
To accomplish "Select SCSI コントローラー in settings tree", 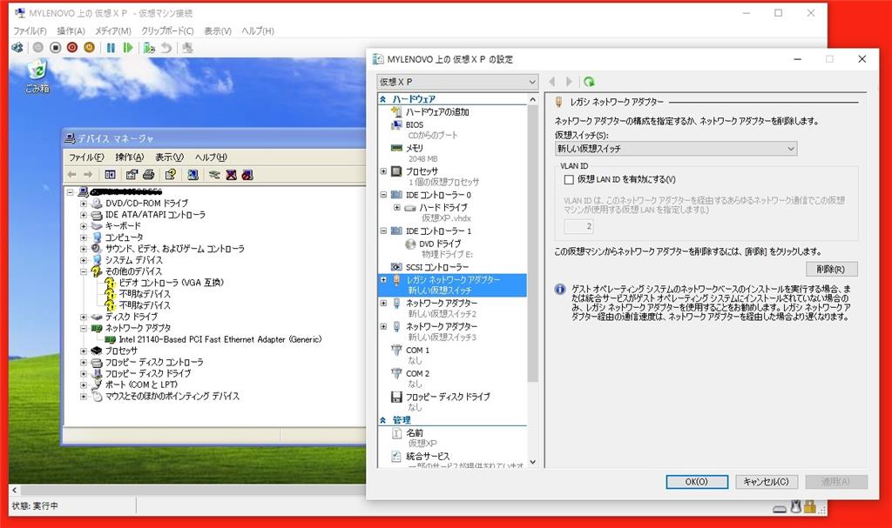I will coord(437,266).
